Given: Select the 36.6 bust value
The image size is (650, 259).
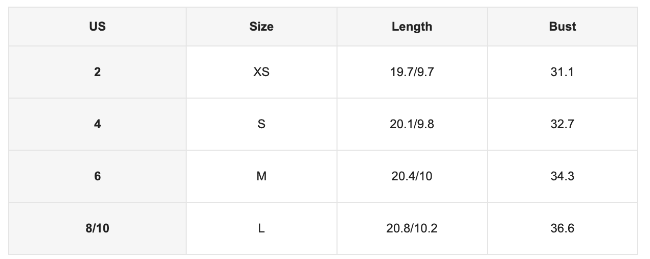Looking at the screenshot, I should pyautogui.click(x=563, y=228).
